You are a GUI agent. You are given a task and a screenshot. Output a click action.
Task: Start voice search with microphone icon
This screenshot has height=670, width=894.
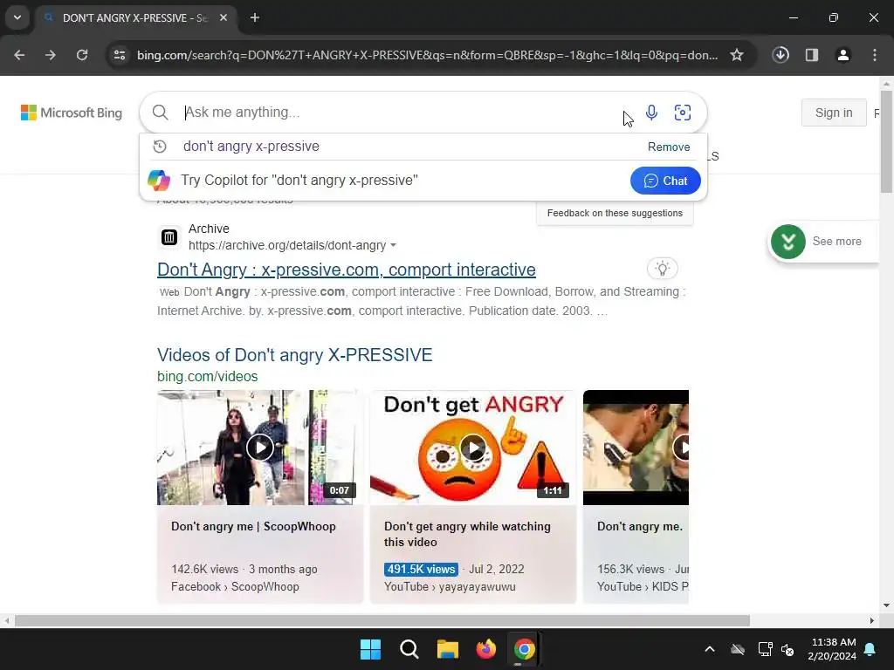click(651, 113)
